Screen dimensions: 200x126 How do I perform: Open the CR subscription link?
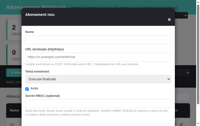[x=12, y=124]
